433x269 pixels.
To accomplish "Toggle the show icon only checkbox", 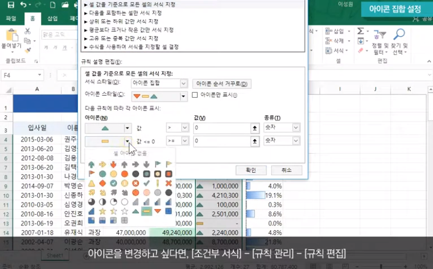I will (195, 95).
